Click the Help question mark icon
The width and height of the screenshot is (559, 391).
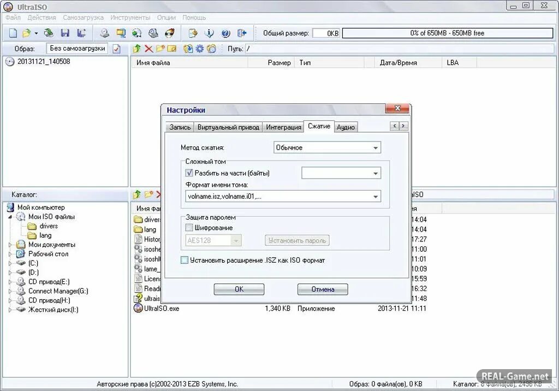225,33
